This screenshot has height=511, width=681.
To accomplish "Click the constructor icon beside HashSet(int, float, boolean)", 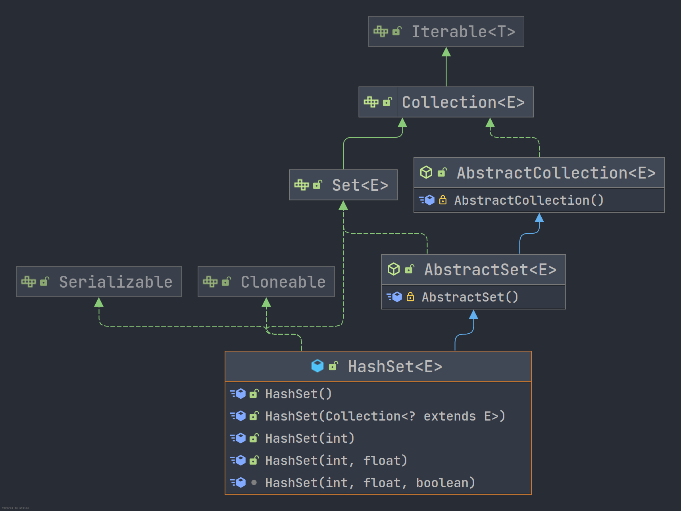I will pyautogui.click(x=238, y=482).
